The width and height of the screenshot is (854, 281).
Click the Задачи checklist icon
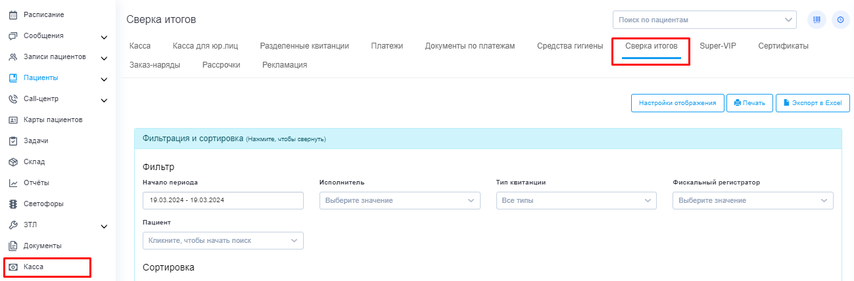pyautogui.click(x=12, y=140)
